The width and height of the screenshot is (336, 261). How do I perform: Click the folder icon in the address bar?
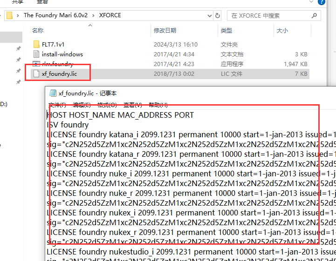click(x=9, y=15)
